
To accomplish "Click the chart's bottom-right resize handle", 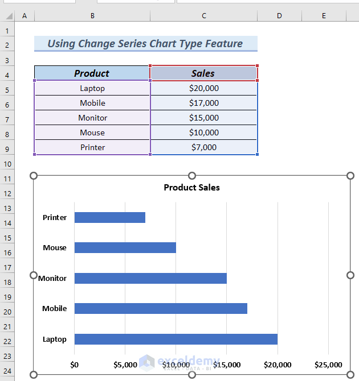I will click(x=350, y=375).
